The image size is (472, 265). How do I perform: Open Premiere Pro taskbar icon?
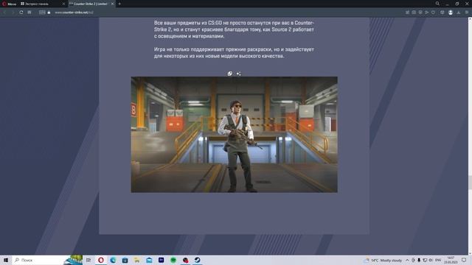tap(161, 260)
